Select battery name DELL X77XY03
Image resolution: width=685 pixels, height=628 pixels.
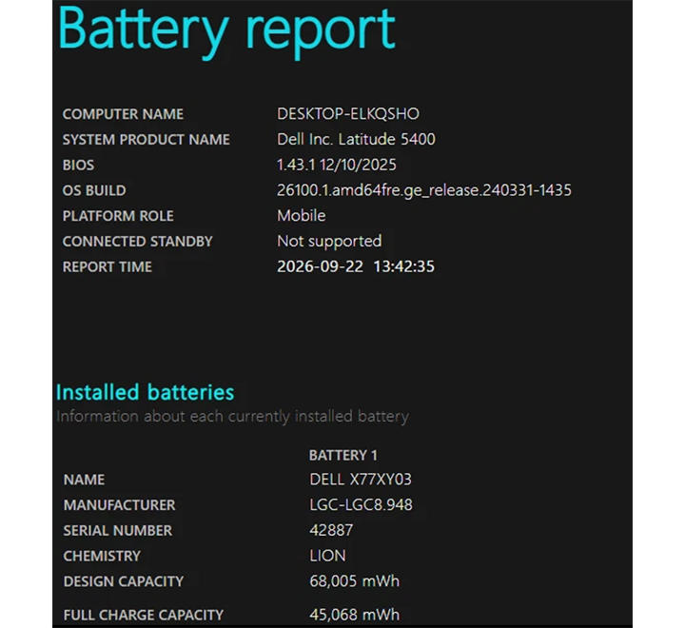(x=361, y=480)
